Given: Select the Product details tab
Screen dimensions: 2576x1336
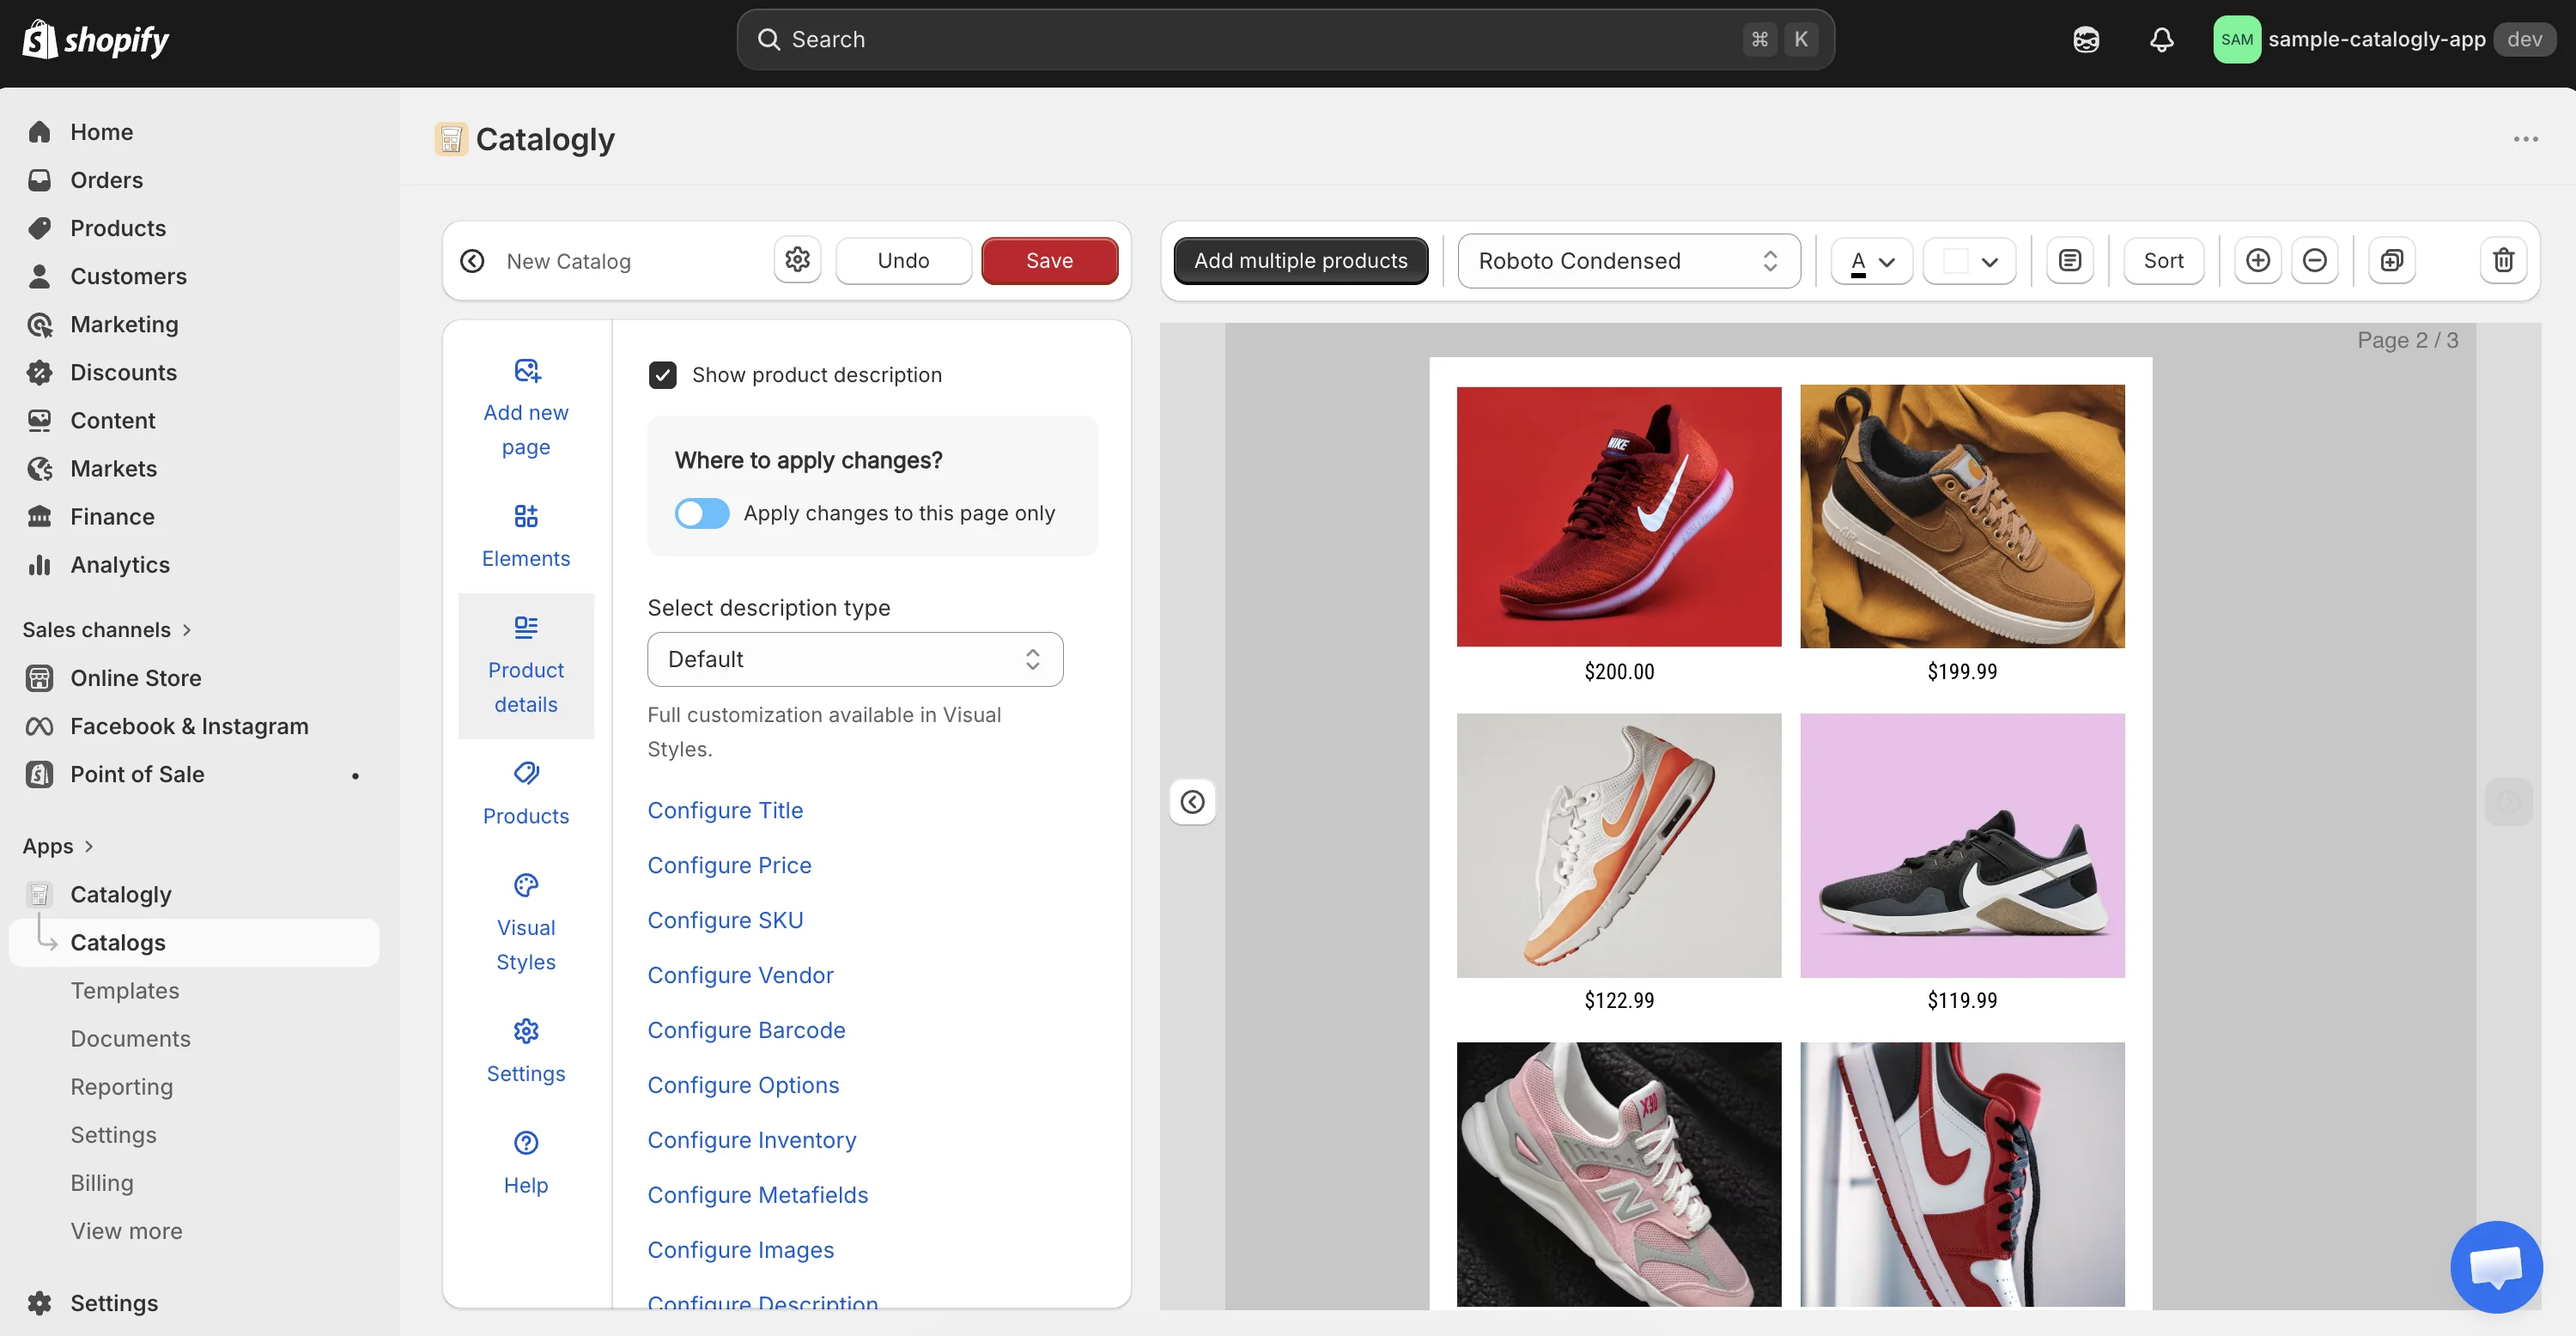Looking at the screenshot, I should pyautogui.click(x=526, y=666).
